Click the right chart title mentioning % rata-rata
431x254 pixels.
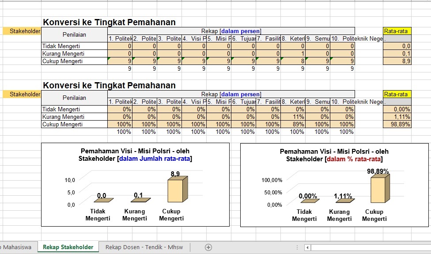click(334, 155)
